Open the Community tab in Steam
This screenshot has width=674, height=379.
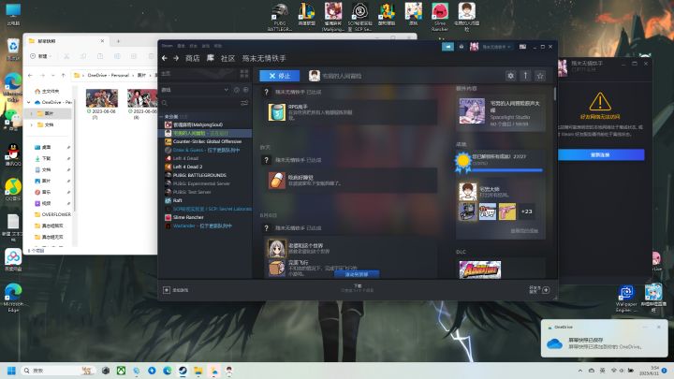[x=227, y=58]
